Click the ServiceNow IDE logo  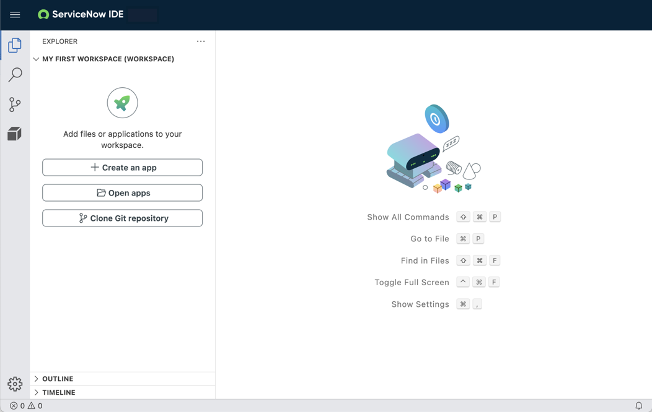pyautogui.click(x=81, y=14)
